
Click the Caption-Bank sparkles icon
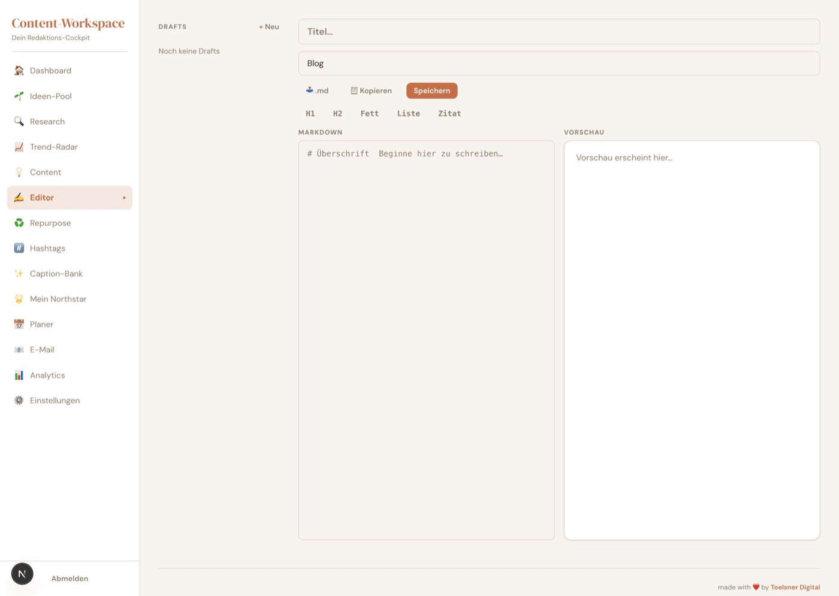[19, 274]
